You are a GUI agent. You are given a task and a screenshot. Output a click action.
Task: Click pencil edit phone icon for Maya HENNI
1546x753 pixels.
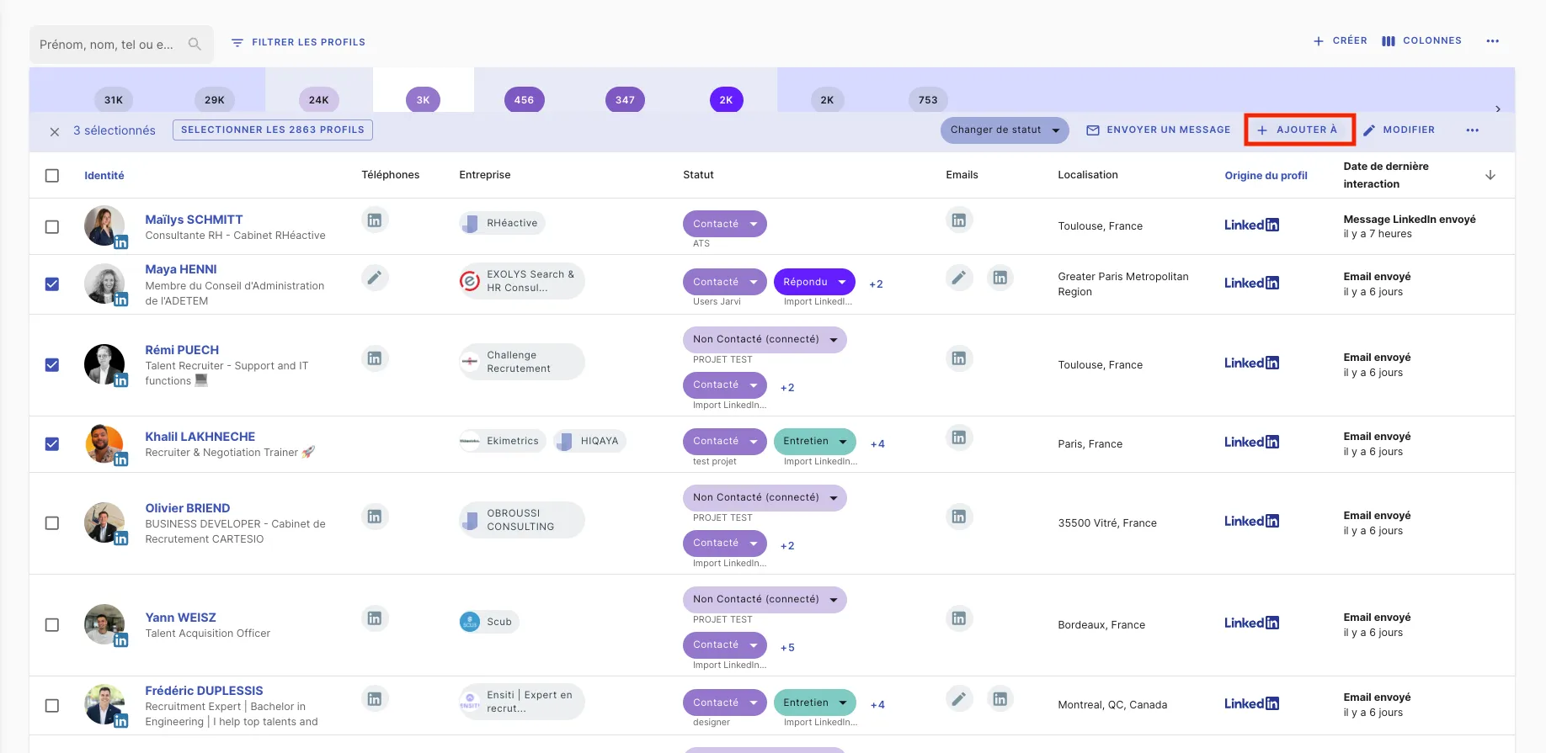[375, 278]
